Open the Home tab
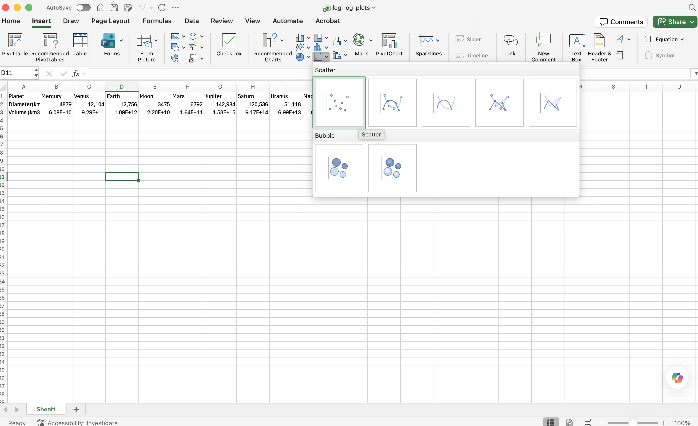 tap(11, 21)
